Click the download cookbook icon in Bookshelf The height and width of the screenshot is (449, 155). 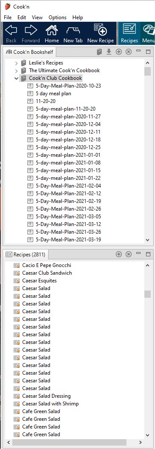(109, 52)
